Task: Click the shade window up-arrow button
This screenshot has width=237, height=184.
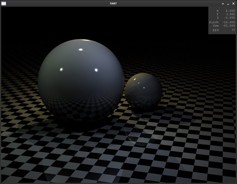Action: (223, 4)
